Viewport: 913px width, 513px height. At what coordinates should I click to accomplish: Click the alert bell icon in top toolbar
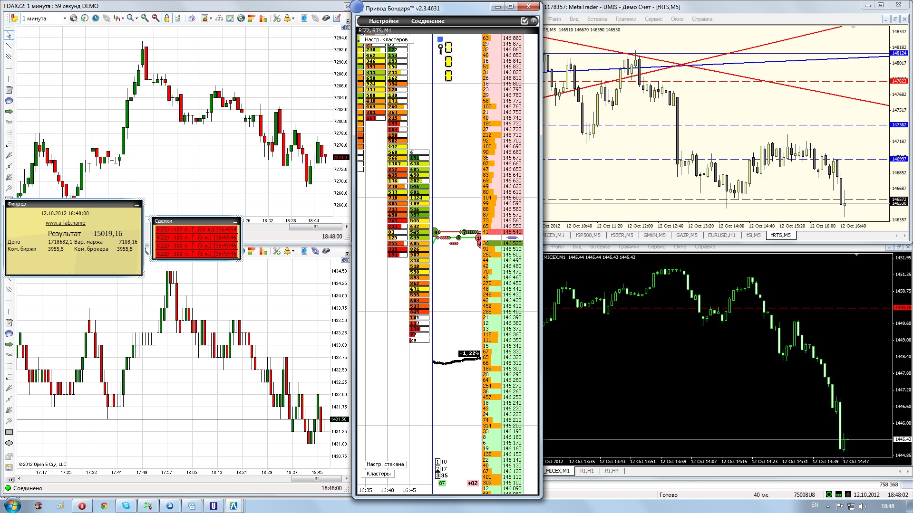(x=287, y=18)
